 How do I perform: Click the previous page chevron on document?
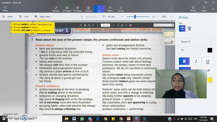pos(28,71)
